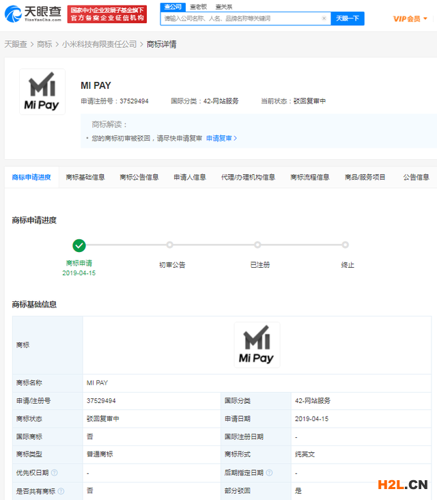Click the 初审公告 progress step marker
This screenshot has height=500, width=437.
click(x=169, y=245)
